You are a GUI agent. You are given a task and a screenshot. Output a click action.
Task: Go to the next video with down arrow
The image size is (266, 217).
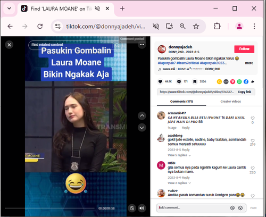(x=142, y=128)
